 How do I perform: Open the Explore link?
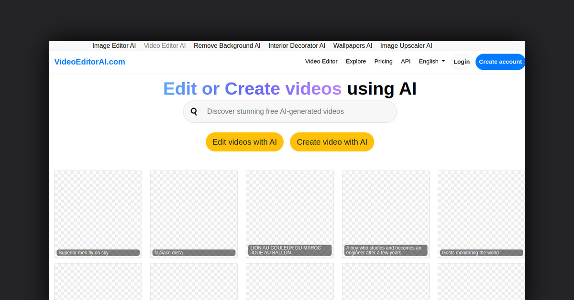pos(356,61)
